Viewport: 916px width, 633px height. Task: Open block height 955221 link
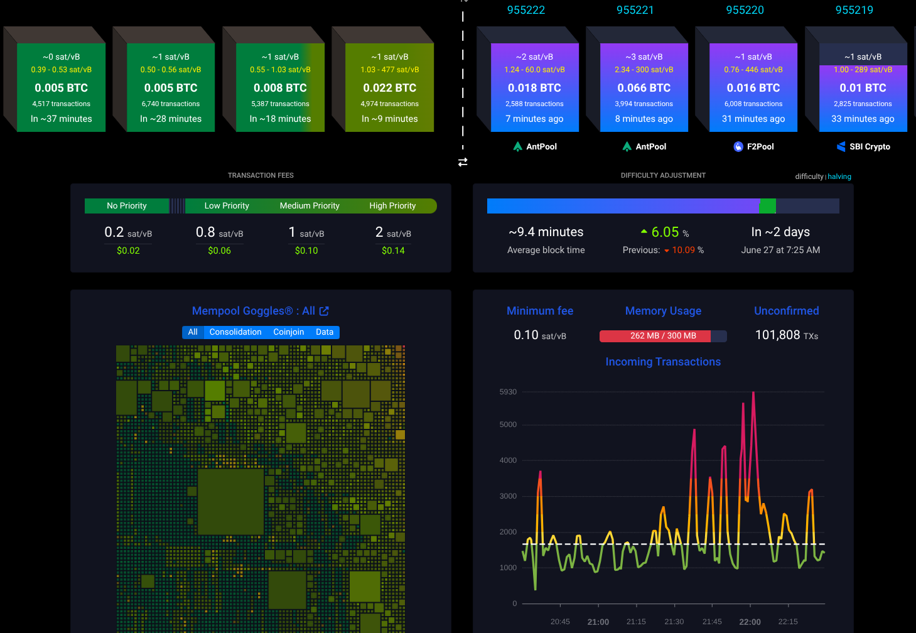tap(635, 10)
